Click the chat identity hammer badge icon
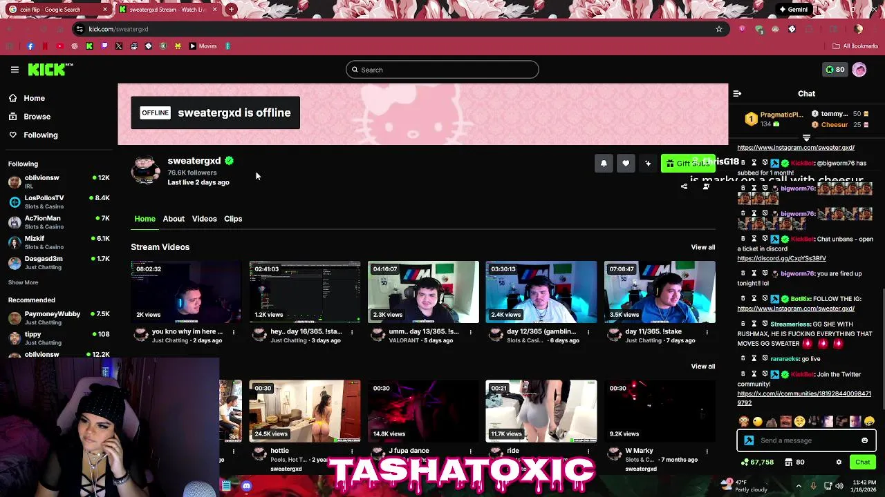Screen dimensions: 885x497 click(x=749, y=440)
